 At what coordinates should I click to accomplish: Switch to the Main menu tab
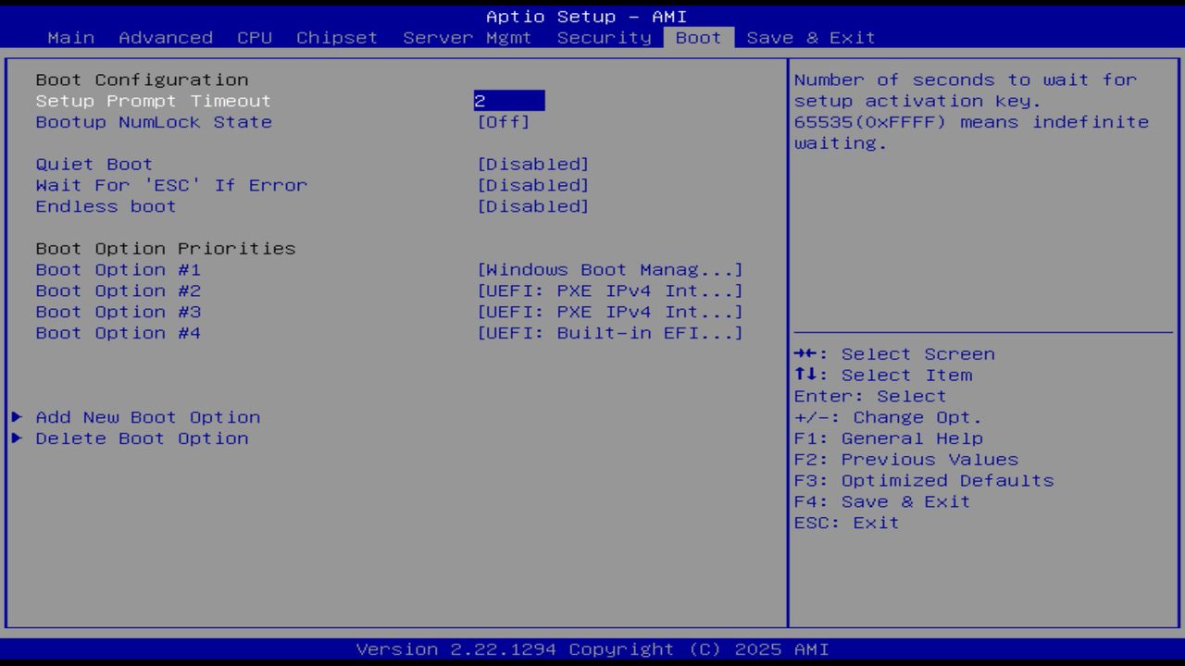coord(71,37)
